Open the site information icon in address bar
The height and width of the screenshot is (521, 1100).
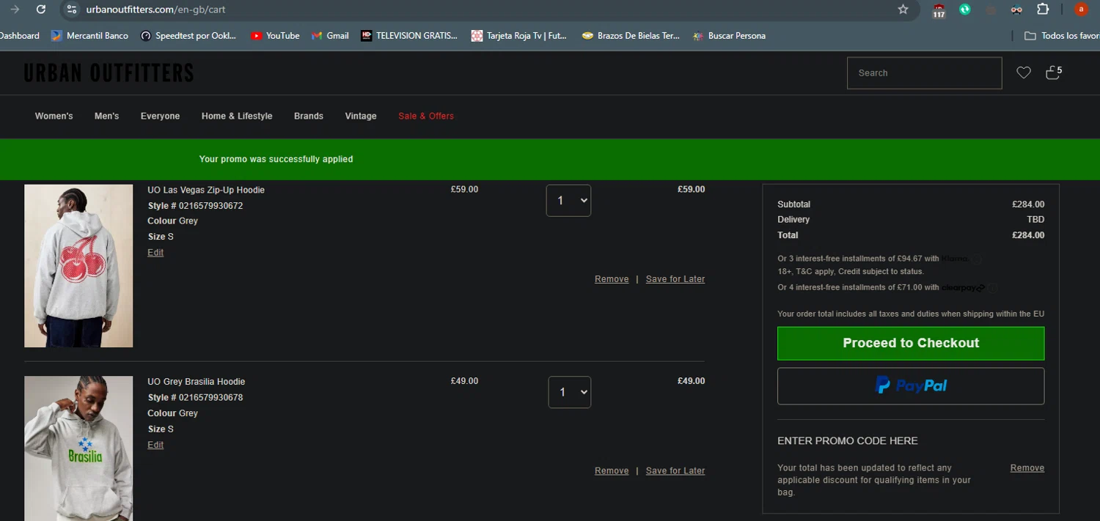tap(71, 10)
